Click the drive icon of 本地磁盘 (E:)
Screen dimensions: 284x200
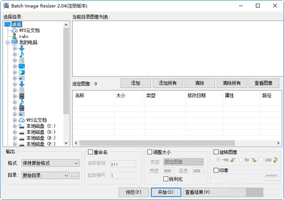(x=22, y=139)
